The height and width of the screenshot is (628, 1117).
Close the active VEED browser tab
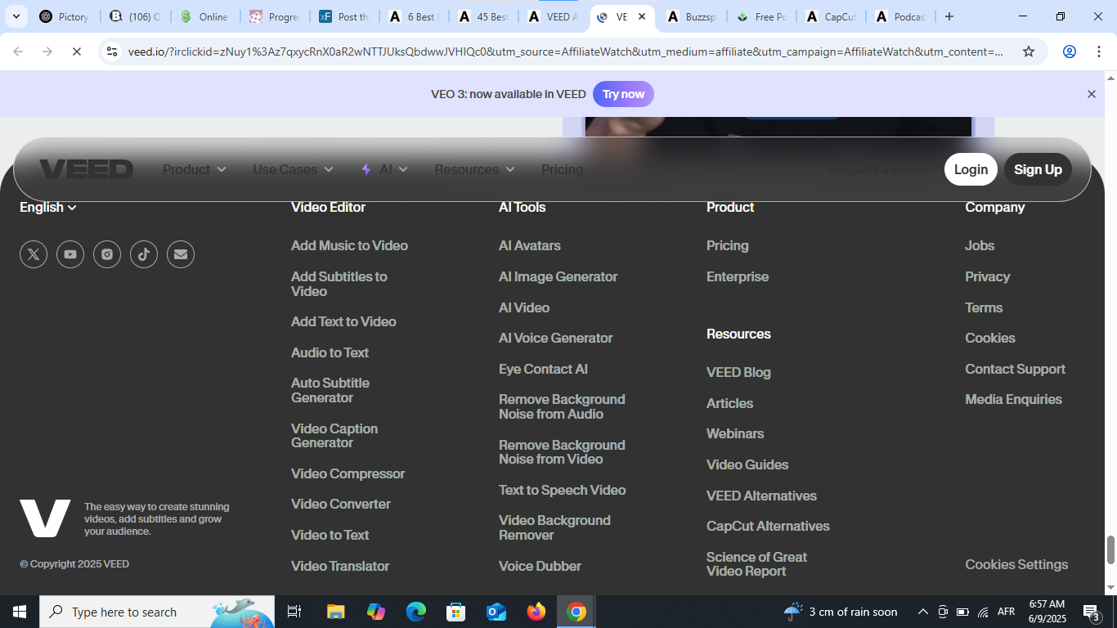click(642, 16)
